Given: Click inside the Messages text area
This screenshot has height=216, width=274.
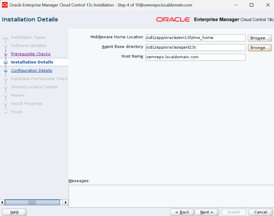Looking at the screenshot, I should point(171,196).
